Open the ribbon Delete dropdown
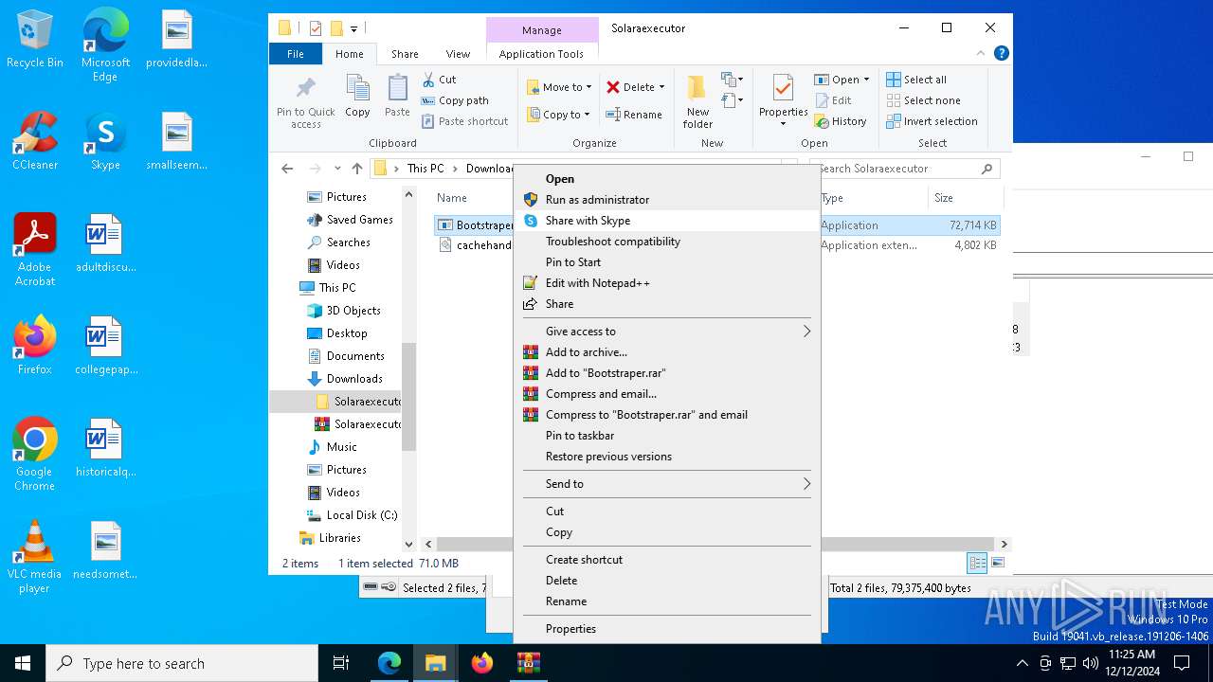1213x682 pixels. pyautogui.click(x=636, y=87)
